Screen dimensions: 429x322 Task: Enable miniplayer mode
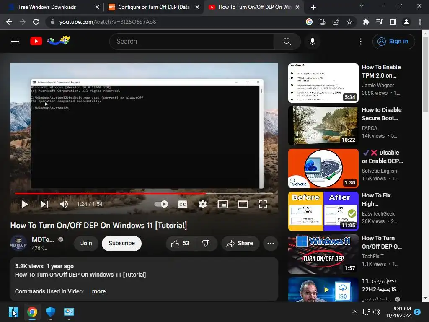tap(223, 204)
